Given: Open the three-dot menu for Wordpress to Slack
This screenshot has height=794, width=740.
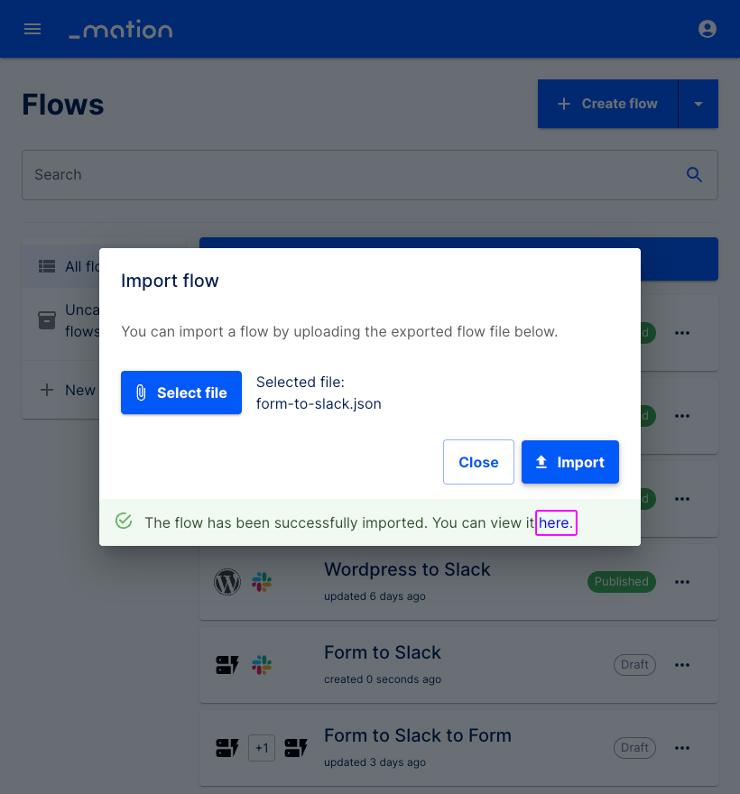Looking at the screenshot, I should 682,581.
